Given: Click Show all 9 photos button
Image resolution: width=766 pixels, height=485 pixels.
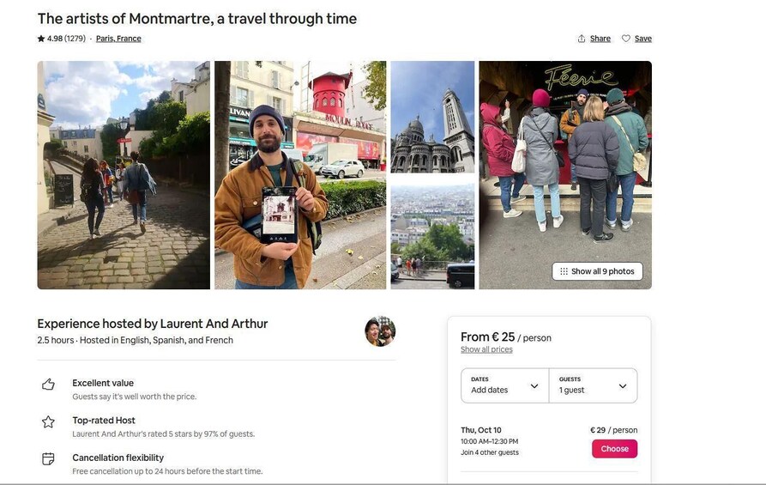Looking at the screenshot, I should [597, 271].
